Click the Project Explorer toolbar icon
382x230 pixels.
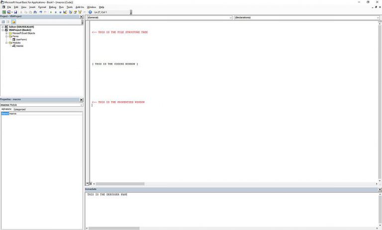coord(71,12)
